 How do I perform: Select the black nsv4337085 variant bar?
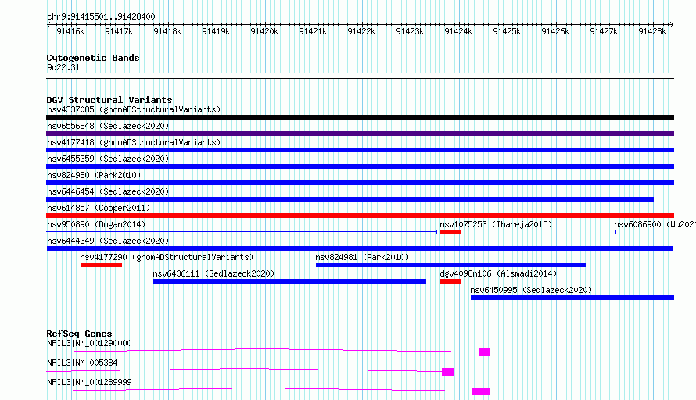point(360,117)
